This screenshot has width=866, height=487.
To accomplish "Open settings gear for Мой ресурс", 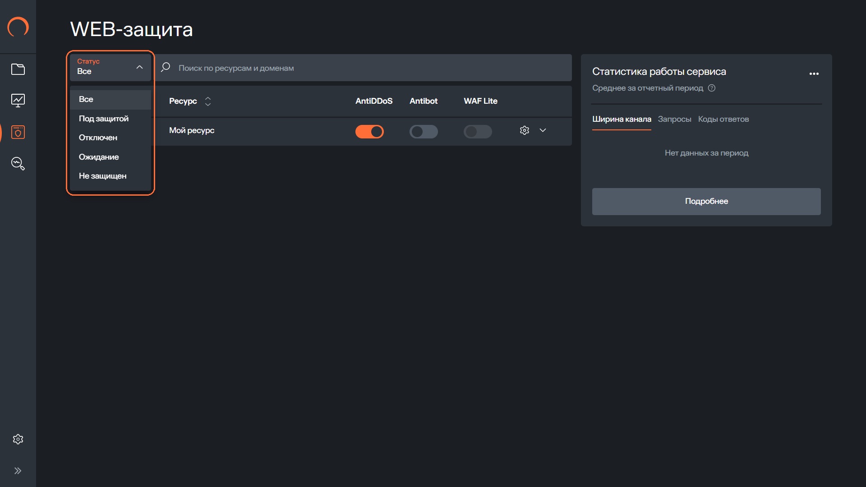I will pos(524,130).
